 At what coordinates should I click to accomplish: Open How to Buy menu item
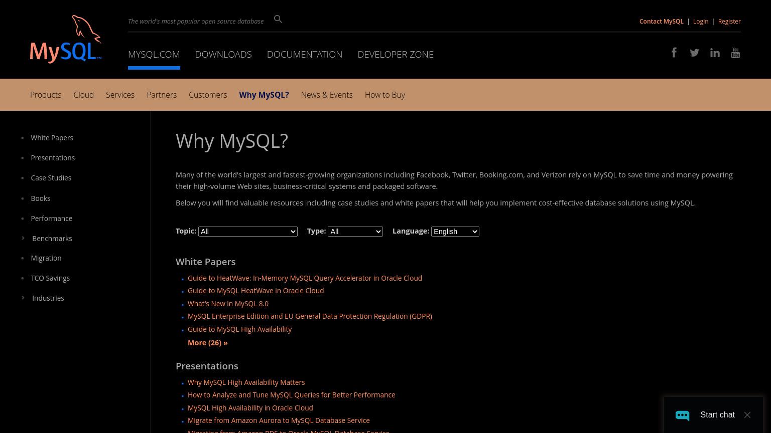(385, 95)
